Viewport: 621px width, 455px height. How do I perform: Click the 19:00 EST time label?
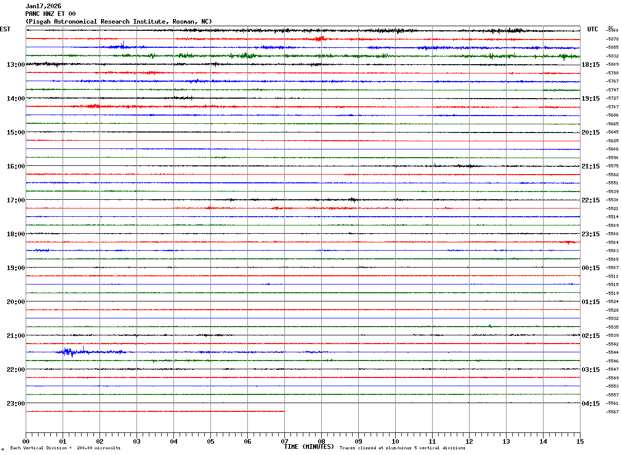coord(15,268)
